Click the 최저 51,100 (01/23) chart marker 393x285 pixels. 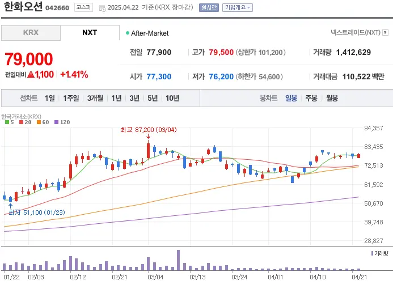click(x=37, y=212)
